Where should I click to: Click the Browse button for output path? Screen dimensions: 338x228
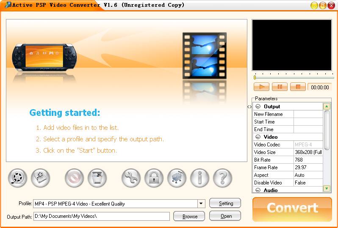189,216
